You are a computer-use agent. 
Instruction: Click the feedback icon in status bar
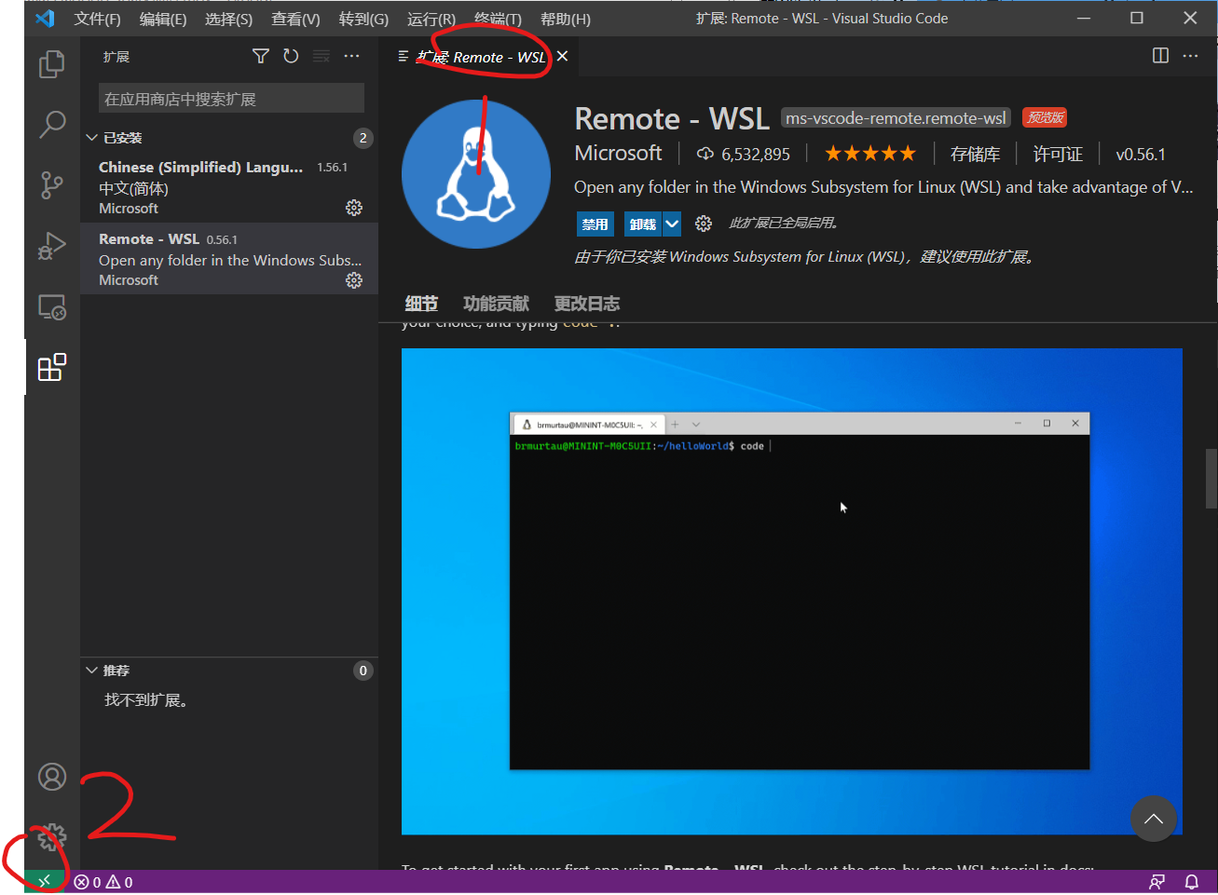pyautogui.click(x=1157, y=882)
